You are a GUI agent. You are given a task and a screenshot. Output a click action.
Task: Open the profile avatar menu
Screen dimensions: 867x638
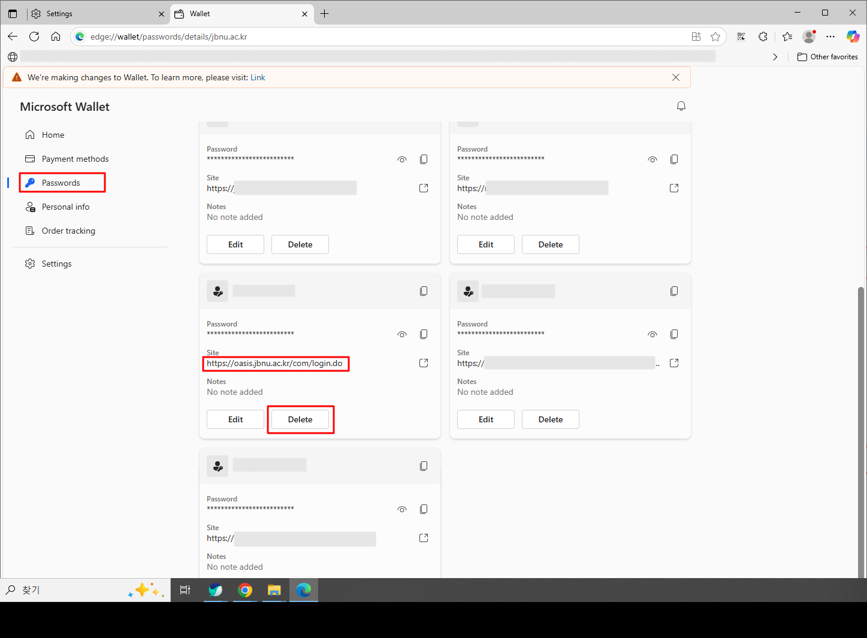click(x=809, y=37)
